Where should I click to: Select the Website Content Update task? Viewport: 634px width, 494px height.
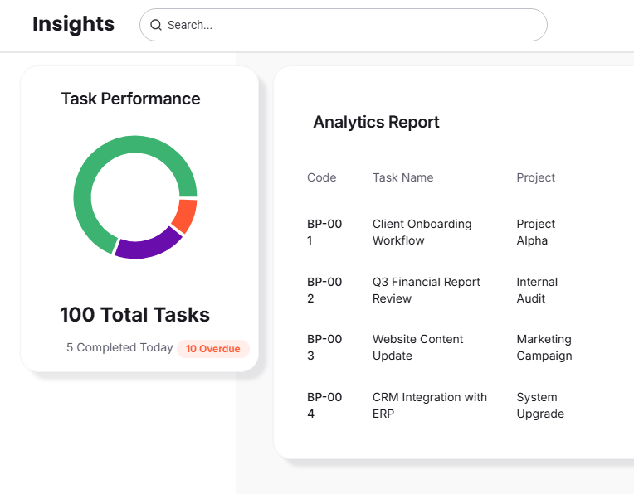417,347
